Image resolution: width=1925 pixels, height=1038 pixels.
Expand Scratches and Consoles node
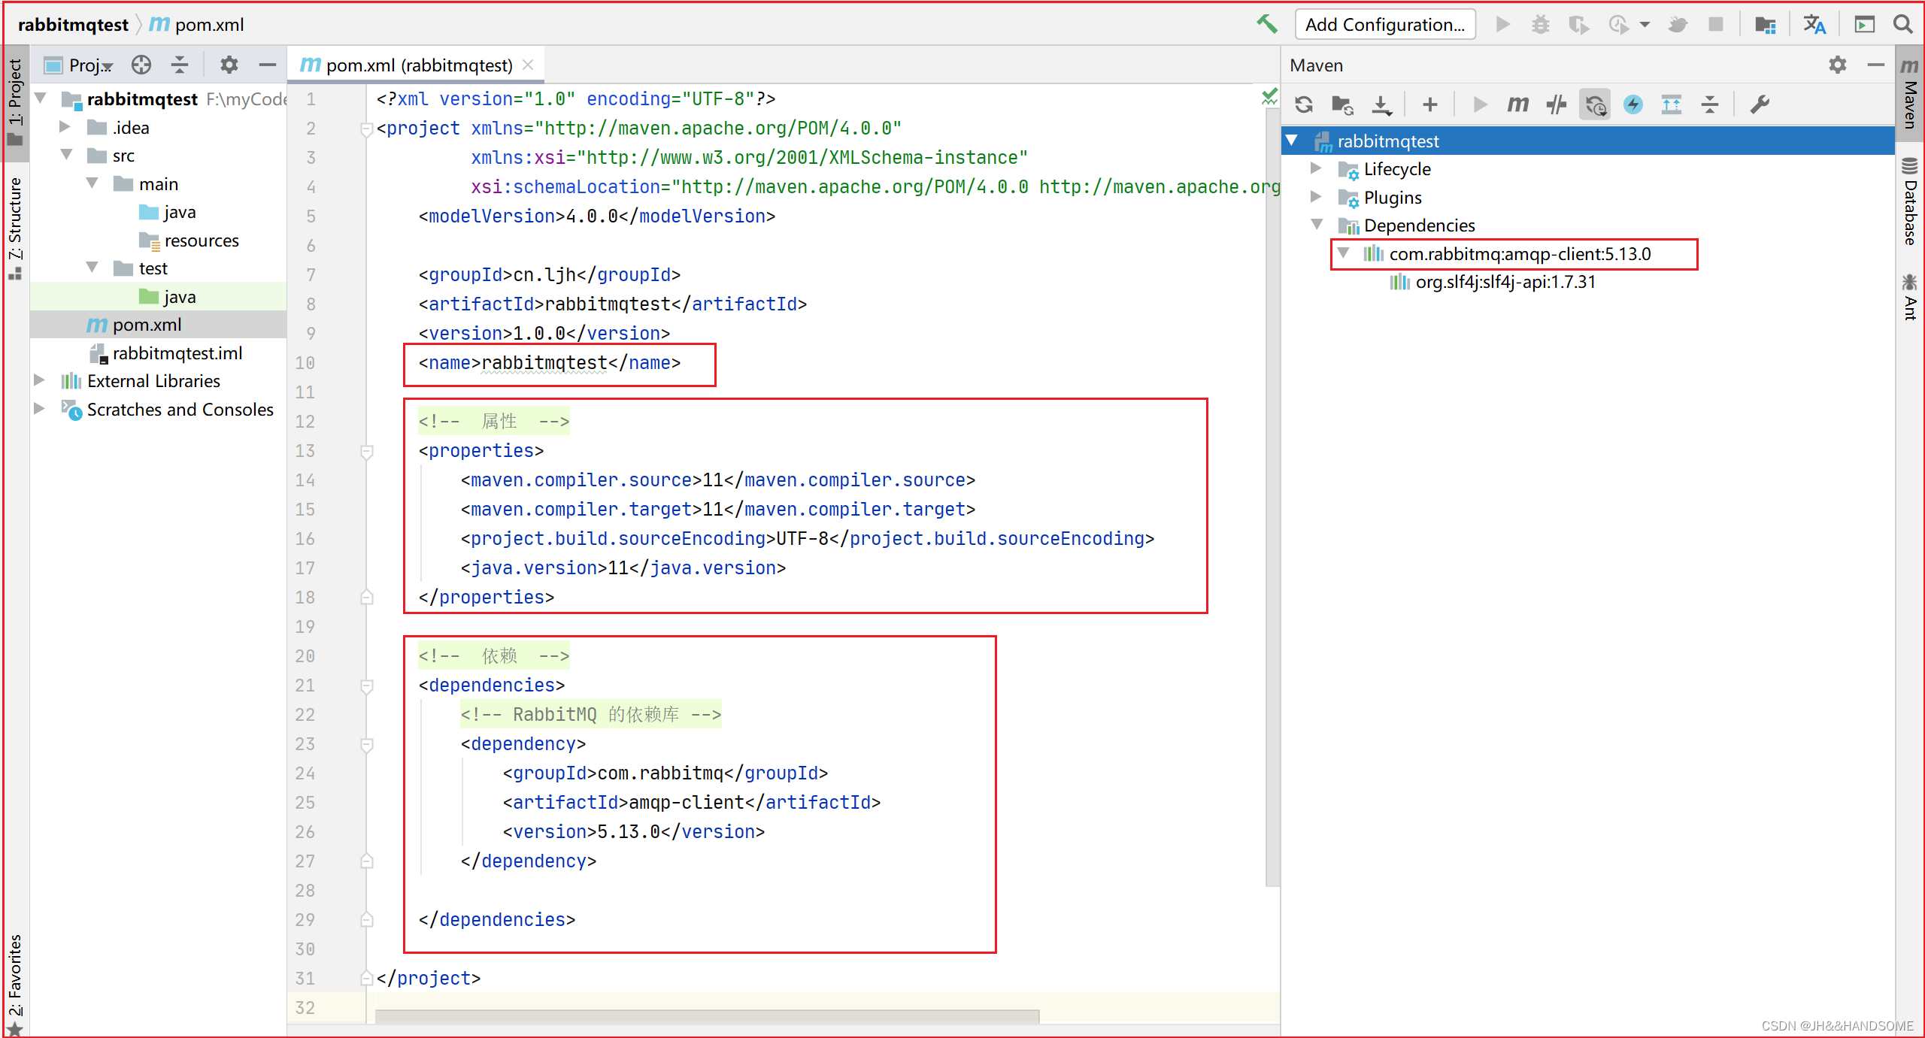click(39, 409)
